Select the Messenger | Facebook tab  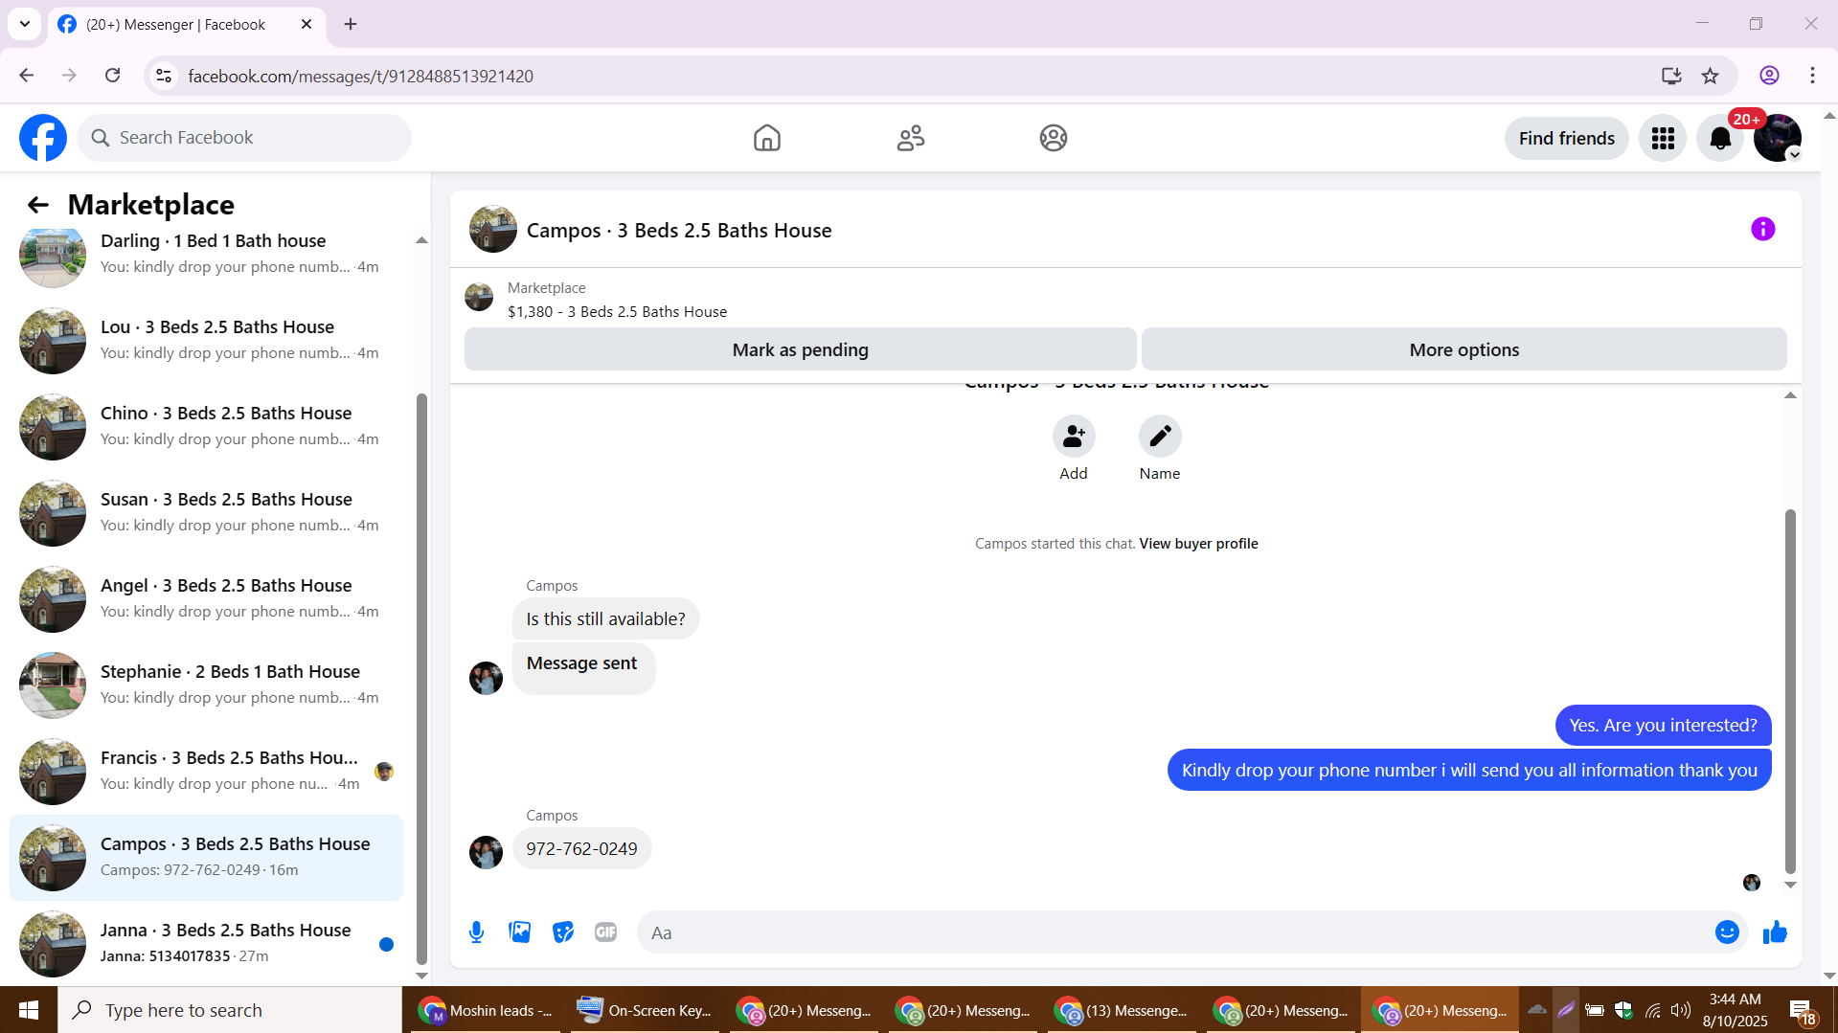pos(175,24)
